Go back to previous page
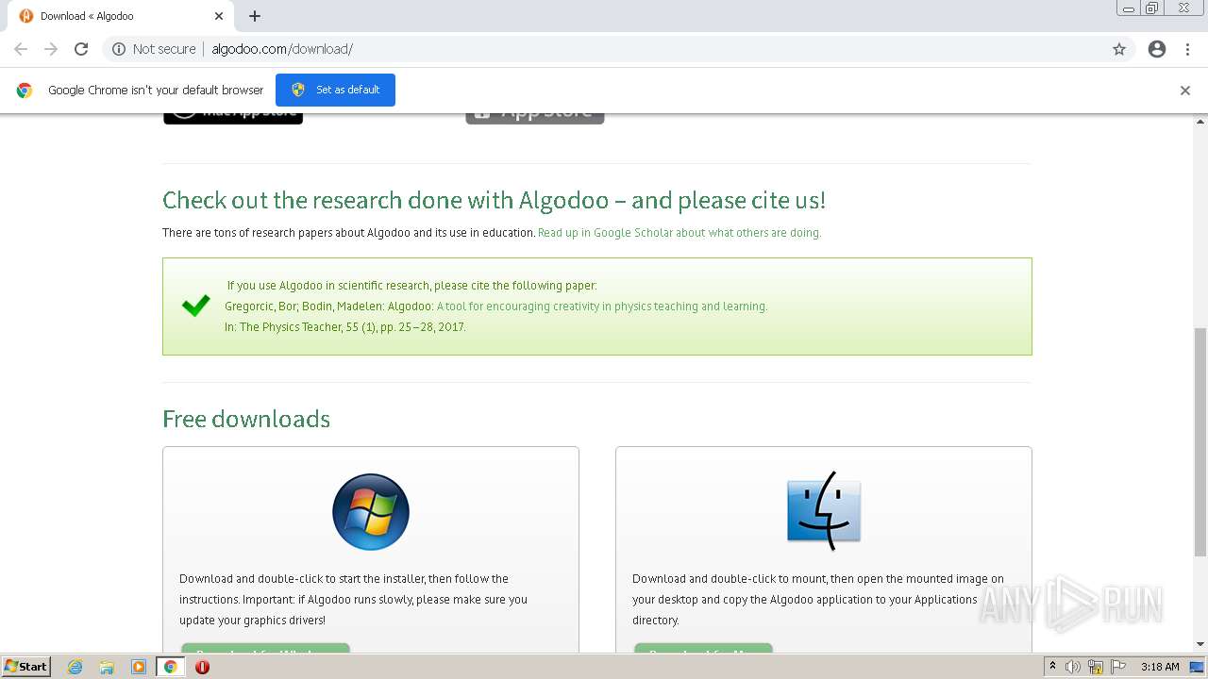This screenshot has width=1208, height=679. 21,49
